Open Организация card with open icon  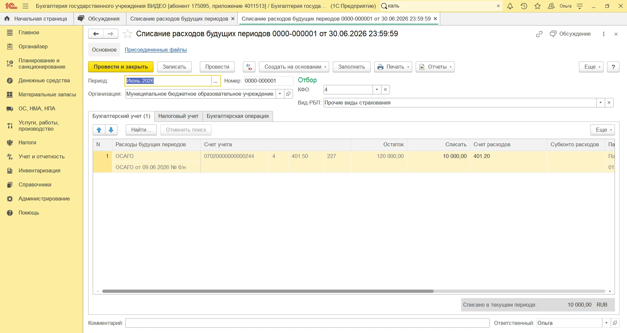[288, 94]
